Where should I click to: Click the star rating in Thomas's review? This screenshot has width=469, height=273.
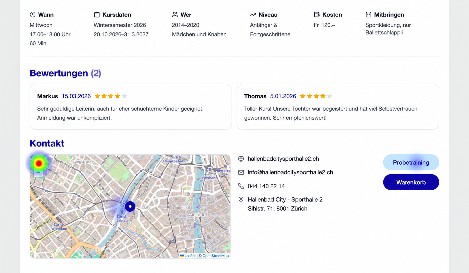click(x=316, y=96)
